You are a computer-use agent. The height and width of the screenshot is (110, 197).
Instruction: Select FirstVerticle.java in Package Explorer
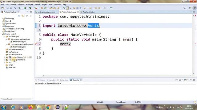coord(19,47)
